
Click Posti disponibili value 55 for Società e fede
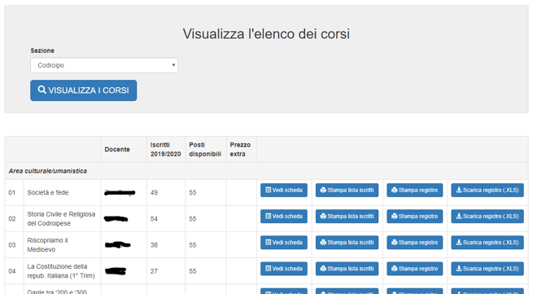click(x=193, y=192)
